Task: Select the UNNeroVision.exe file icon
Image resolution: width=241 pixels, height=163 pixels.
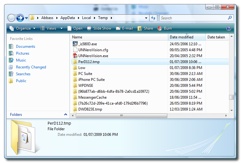Action: click(x=75, y=56)
